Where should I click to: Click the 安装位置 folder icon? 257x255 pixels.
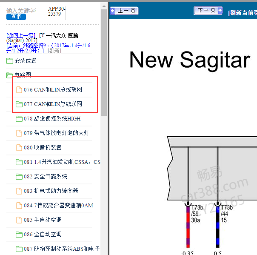10,61
